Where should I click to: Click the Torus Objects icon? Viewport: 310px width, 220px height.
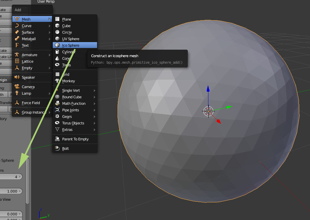coord(57,123)
